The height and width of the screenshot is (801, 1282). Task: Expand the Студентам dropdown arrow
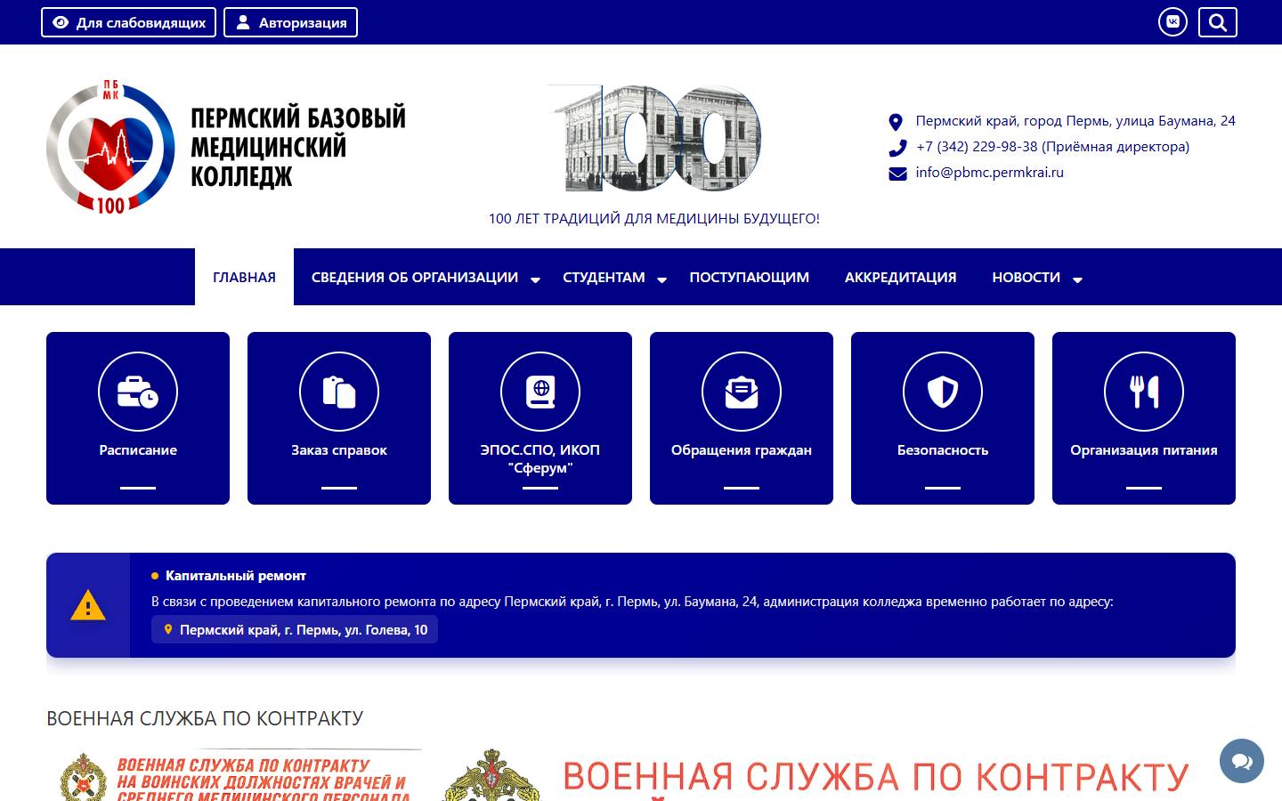click(x=661, y=279)
